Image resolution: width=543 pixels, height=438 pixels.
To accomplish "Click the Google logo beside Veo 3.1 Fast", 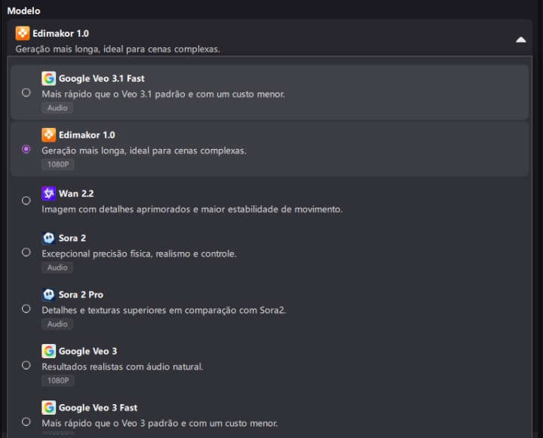I will point(48,78).
